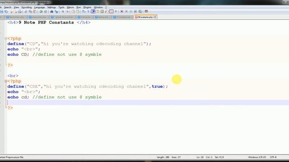
Task: Open the Language menu
Action: pos(39,7)
